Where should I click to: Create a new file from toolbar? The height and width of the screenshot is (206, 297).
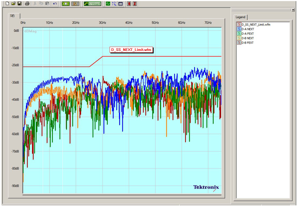7,4
